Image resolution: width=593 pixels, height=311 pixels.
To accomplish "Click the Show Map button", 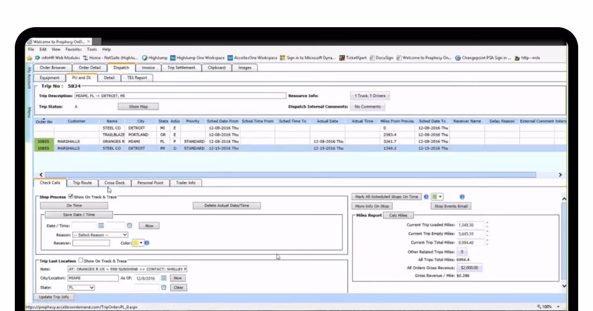I will 139,106.
